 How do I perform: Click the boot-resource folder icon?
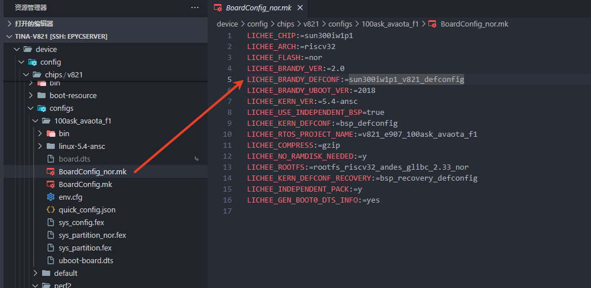(41, 95)
